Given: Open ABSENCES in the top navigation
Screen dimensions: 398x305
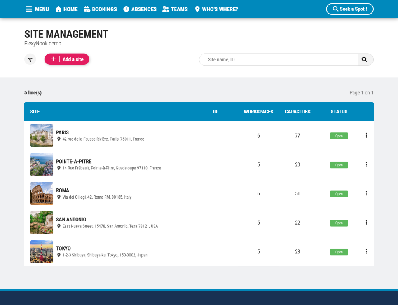Looking at the screenshot, I should click(x=140, y=9).
